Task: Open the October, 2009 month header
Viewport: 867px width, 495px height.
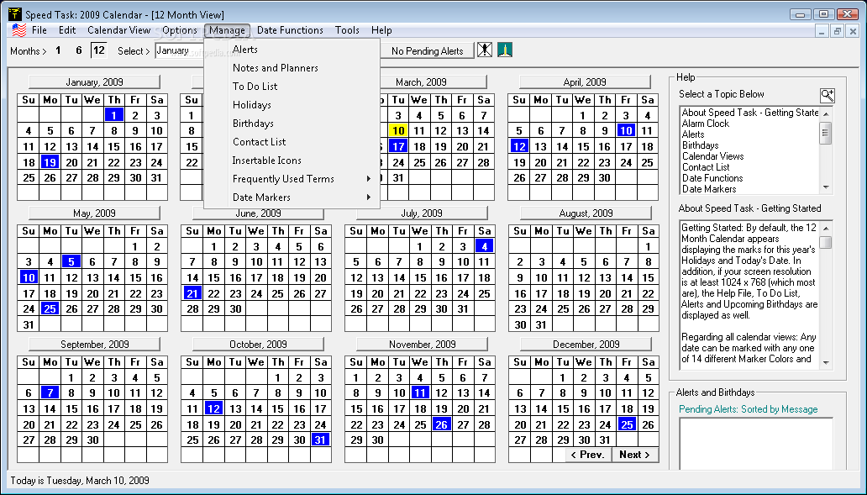Action: pos(258,344)
